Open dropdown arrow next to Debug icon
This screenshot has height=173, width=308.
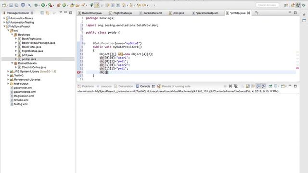pos(39,5)
